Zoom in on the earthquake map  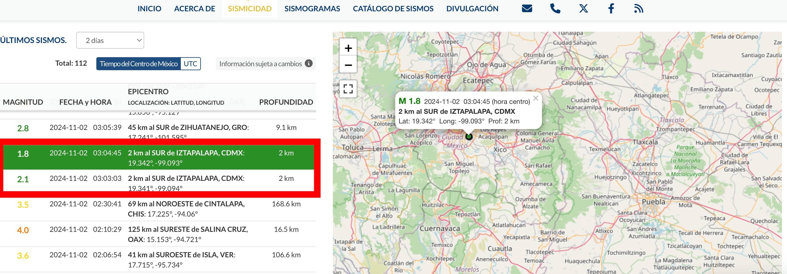(x=348, y=48)
